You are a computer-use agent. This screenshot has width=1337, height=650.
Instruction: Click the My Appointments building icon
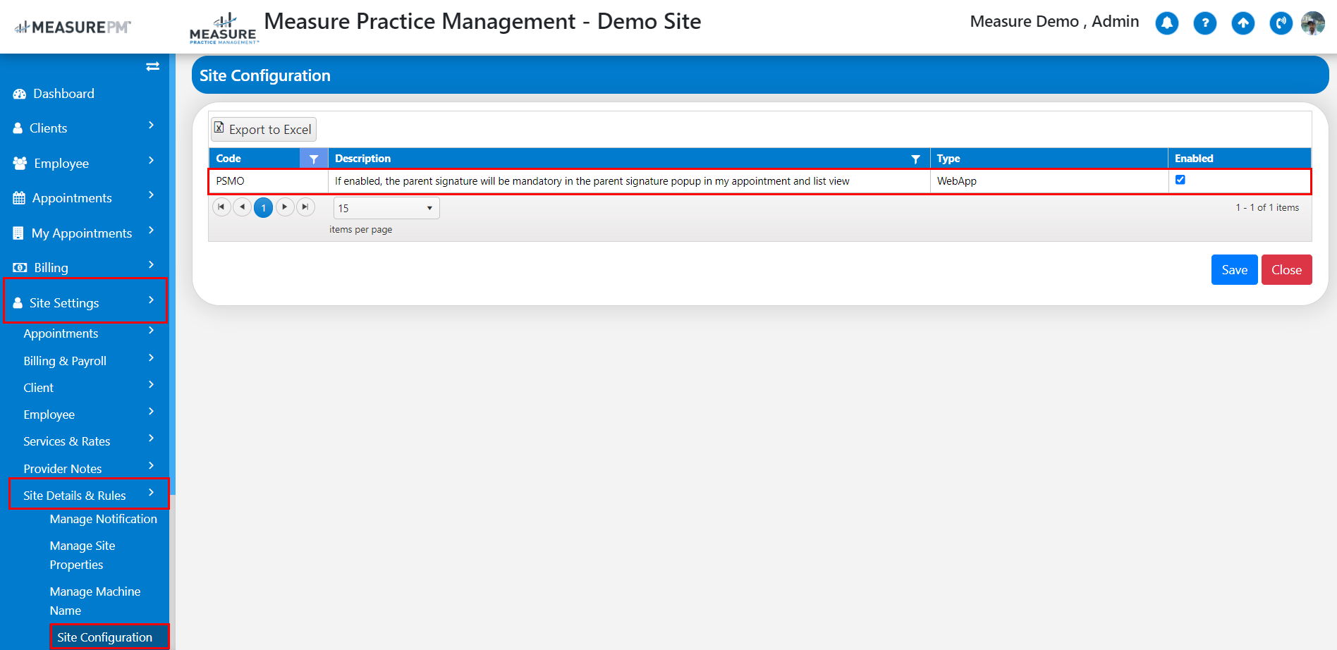[x=18, y=233]
